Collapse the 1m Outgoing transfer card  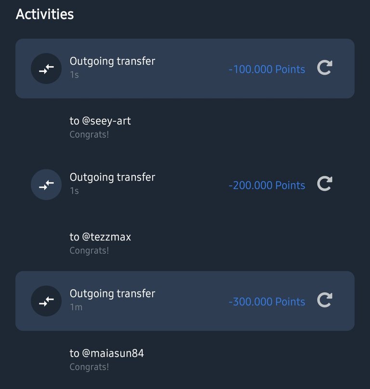coord(185,301)
